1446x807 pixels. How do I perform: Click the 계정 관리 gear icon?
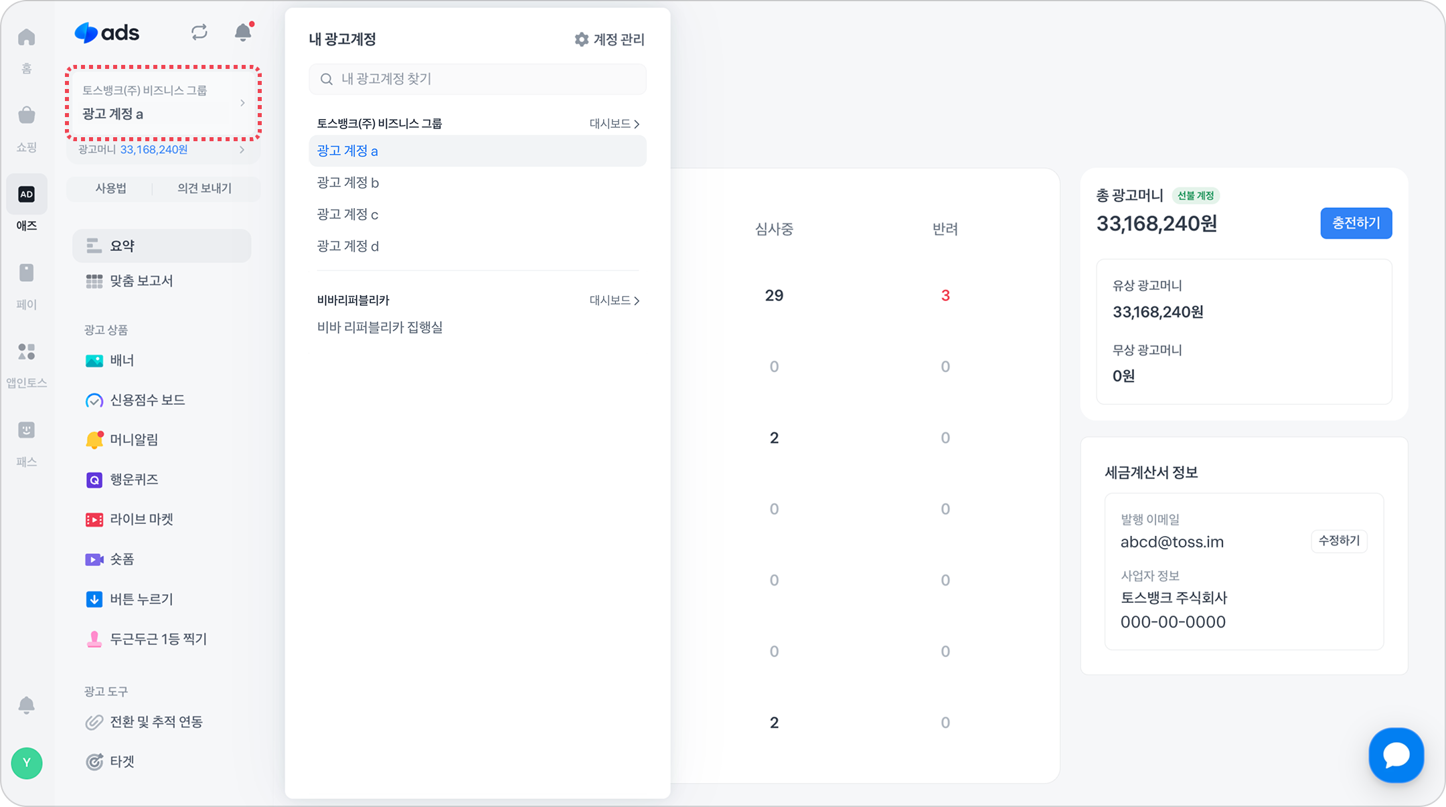pyautogui.click(x=582, y=39)
